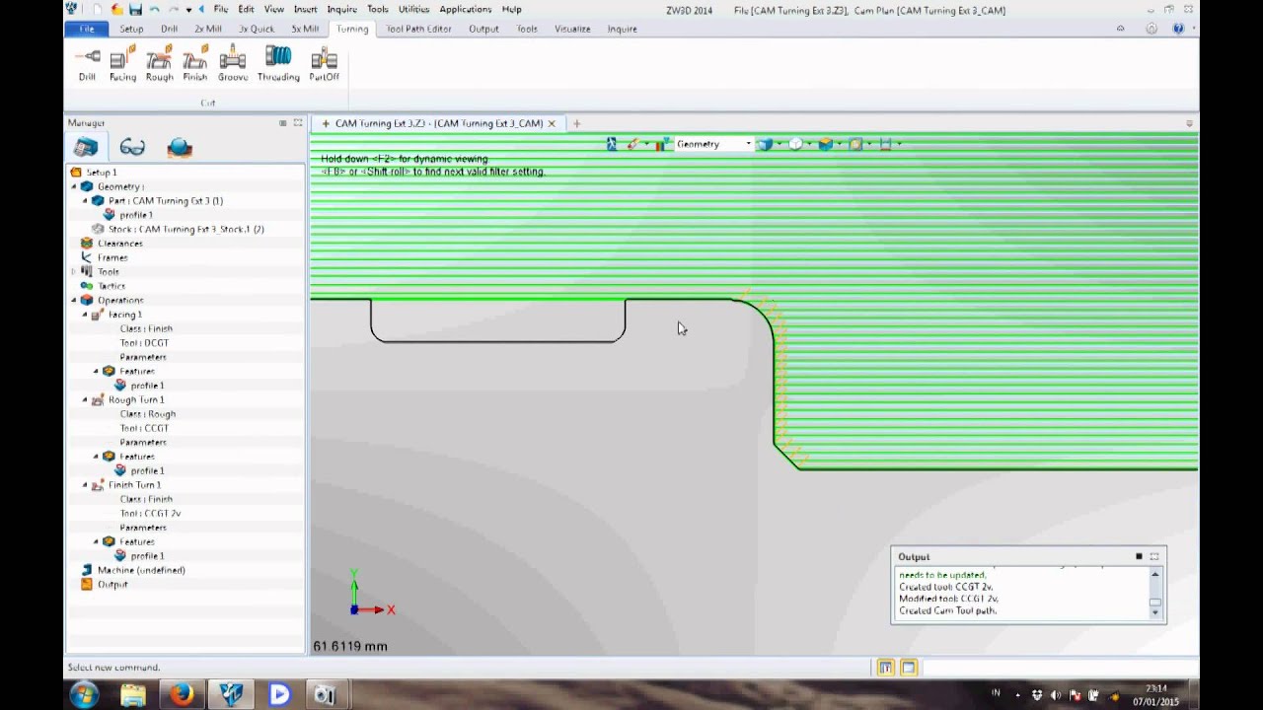
Task: Expand the Tools tree node
Action: point(74,271)
